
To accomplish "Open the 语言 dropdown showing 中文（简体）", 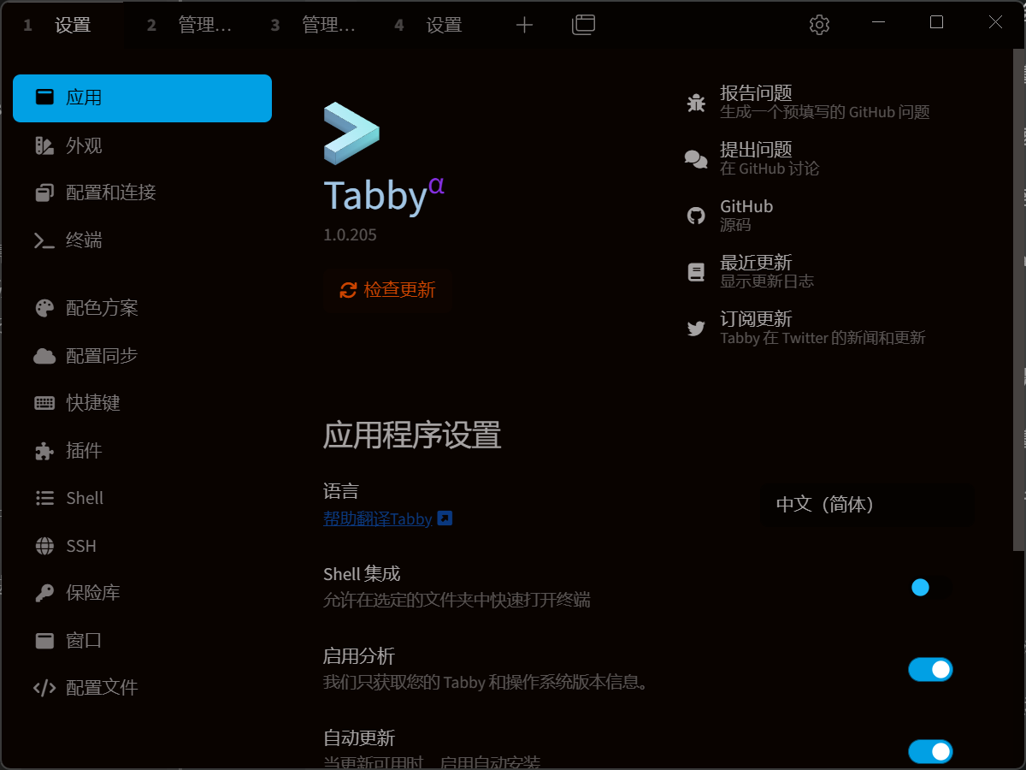I will tap(867, 505).
